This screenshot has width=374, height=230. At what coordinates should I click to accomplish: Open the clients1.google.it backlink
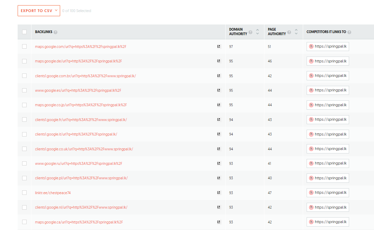tap(76, 134)
